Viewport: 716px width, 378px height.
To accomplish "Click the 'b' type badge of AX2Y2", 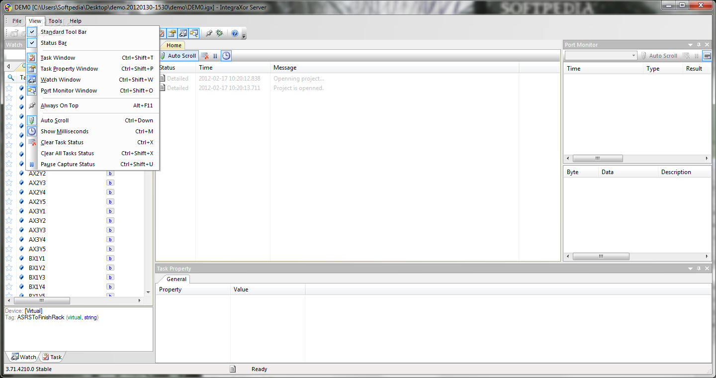I will [x=110, y=174].
